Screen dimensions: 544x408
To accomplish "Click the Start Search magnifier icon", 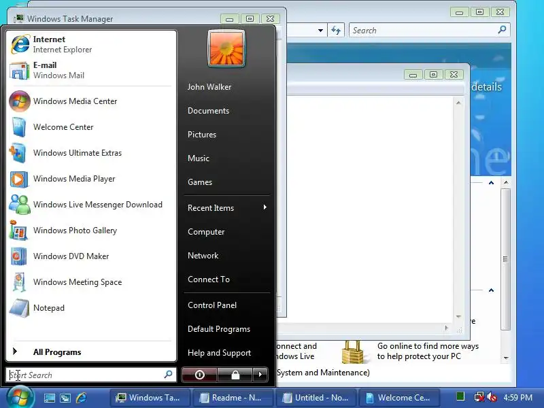I will click(x=168, y=375).
